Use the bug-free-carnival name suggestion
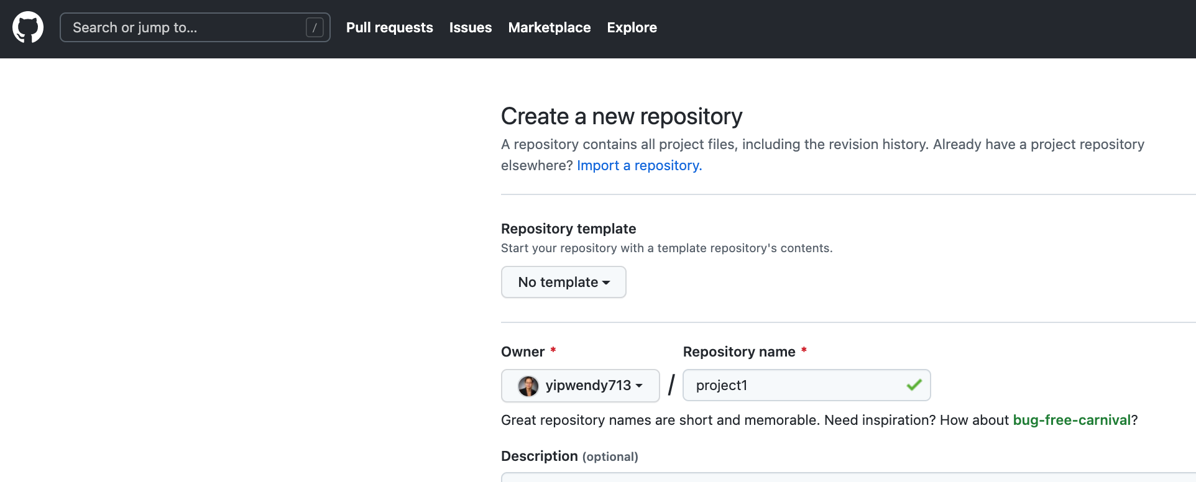1196x482 pixels. [1071, 420]
